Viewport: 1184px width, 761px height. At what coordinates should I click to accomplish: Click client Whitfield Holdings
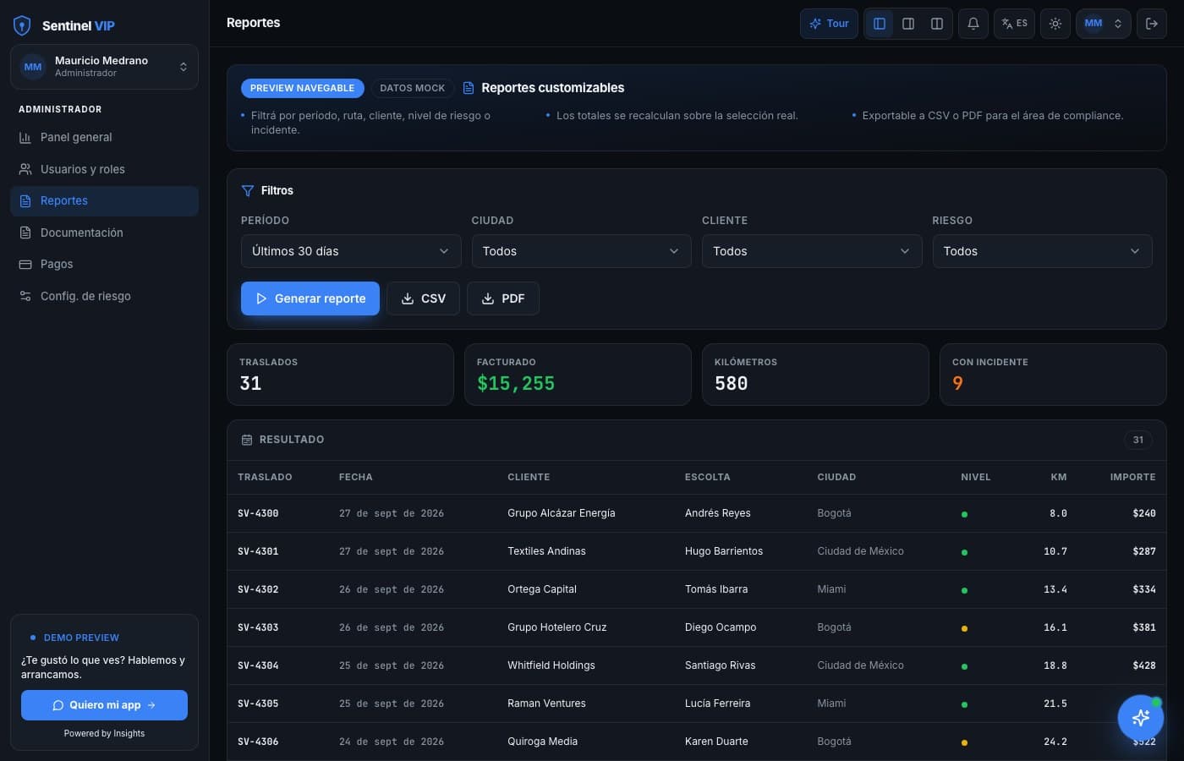(x=551, y=665)
